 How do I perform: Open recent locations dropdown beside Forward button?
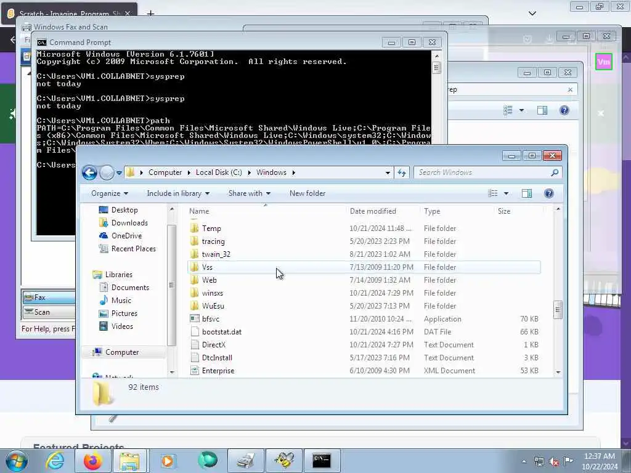point(119,173)
